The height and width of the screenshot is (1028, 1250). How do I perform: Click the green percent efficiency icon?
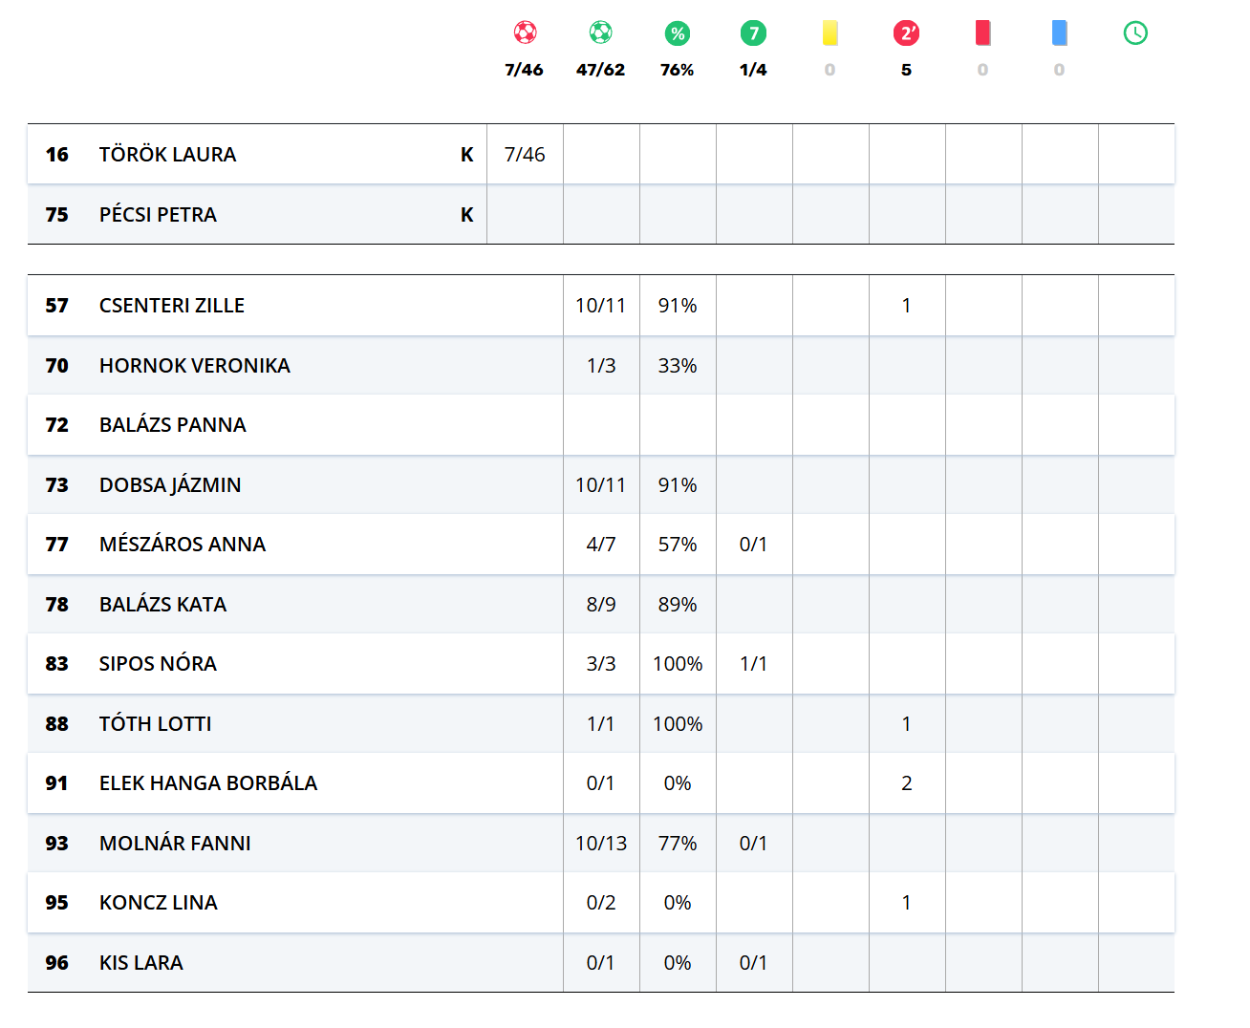coord(677,33)
